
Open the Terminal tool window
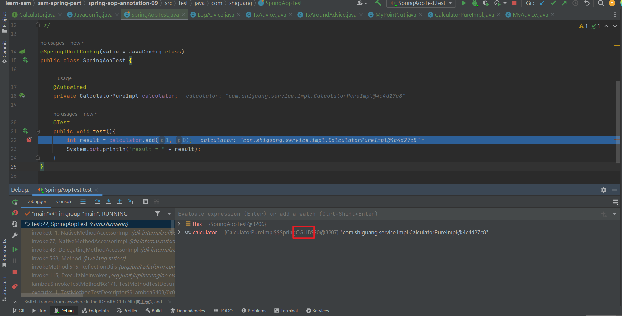286,311
